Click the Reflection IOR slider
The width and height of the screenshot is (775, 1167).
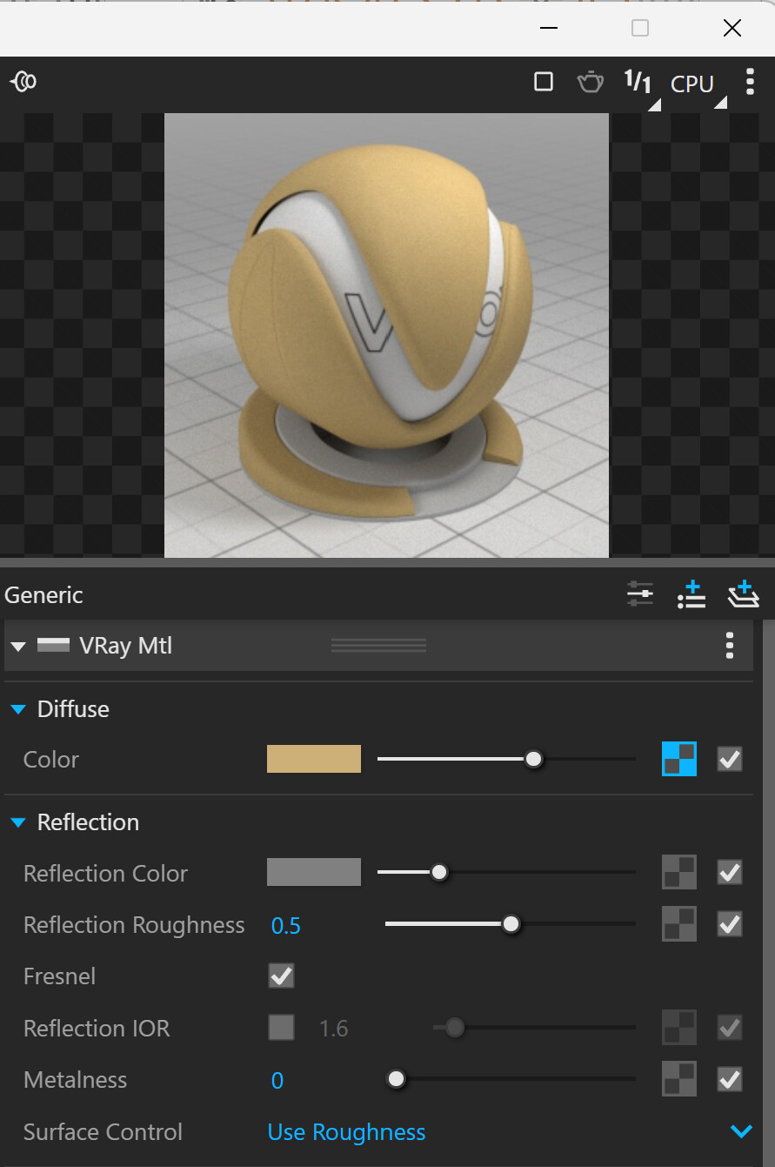[x=534, y=1028]
